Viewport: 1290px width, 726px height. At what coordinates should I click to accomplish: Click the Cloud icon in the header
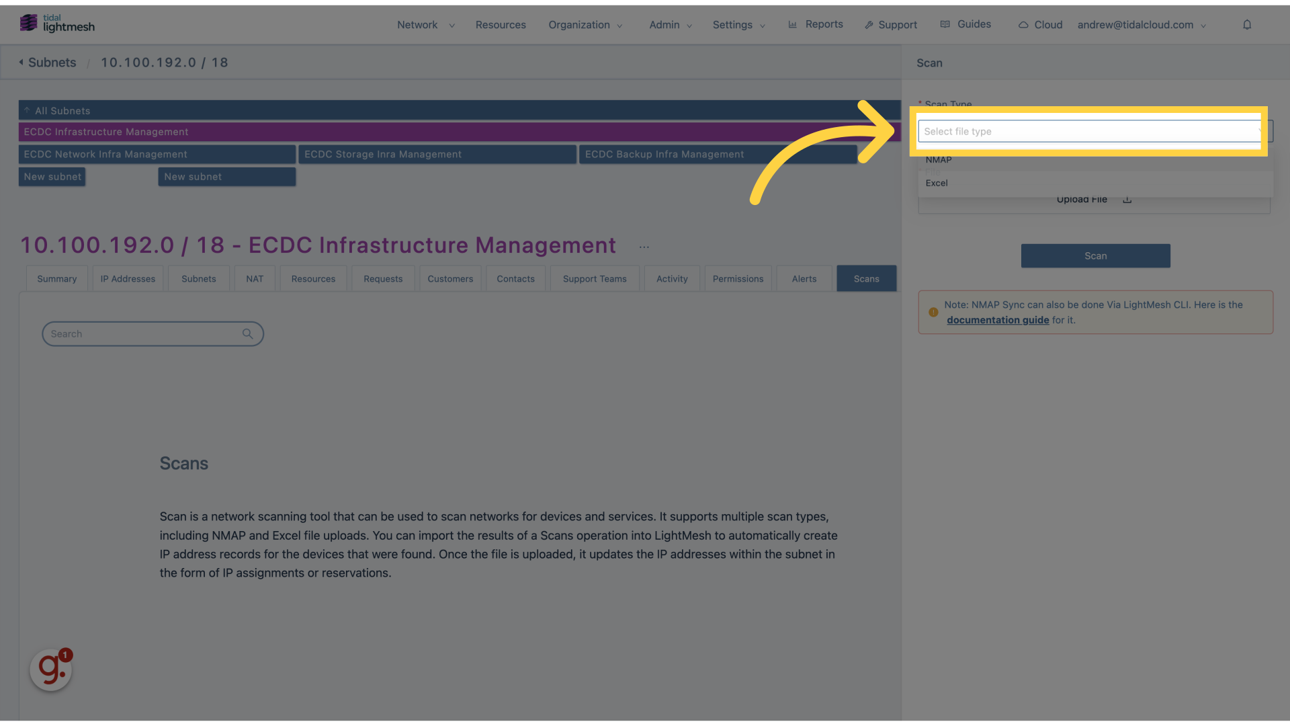click(x=1023, y=25)
